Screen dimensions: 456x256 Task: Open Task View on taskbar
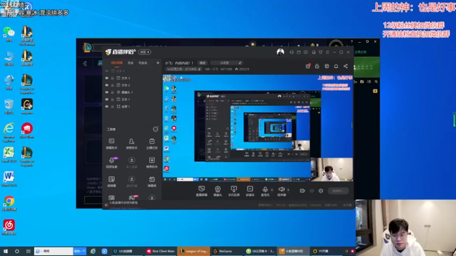tap(28, 251)
